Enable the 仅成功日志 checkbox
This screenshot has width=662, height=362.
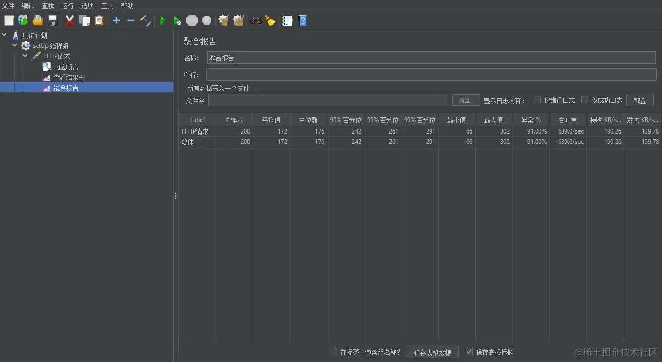(x=585, y=100)
